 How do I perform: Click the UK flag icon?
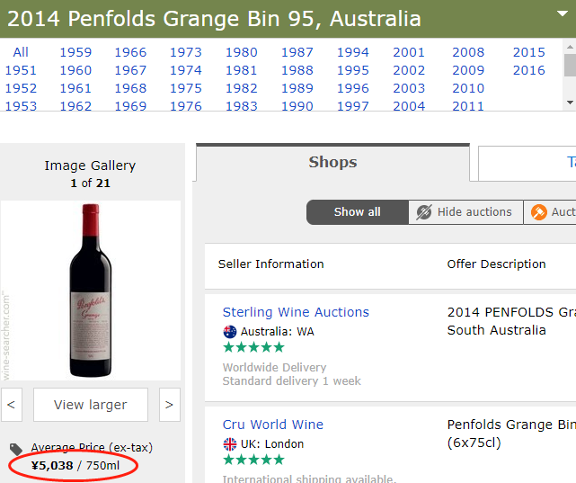[230, 444]
